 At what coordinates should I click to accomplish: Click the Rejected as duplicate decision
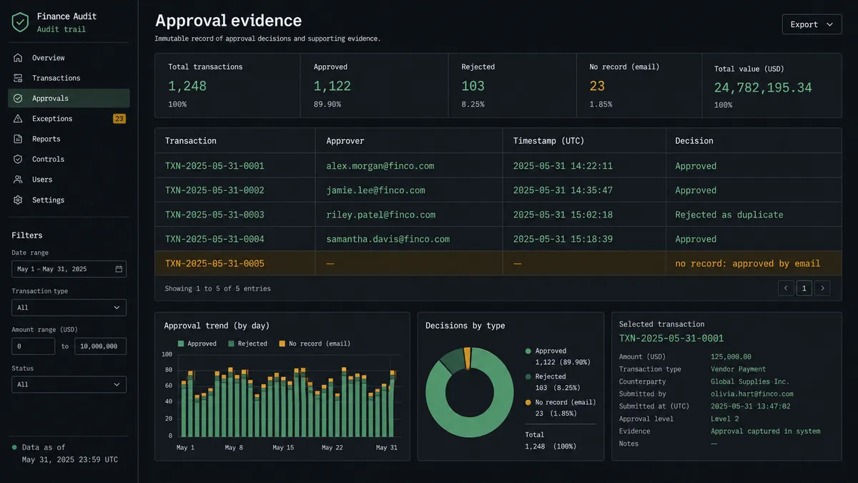pyautogui.click(x=729, y=215)
